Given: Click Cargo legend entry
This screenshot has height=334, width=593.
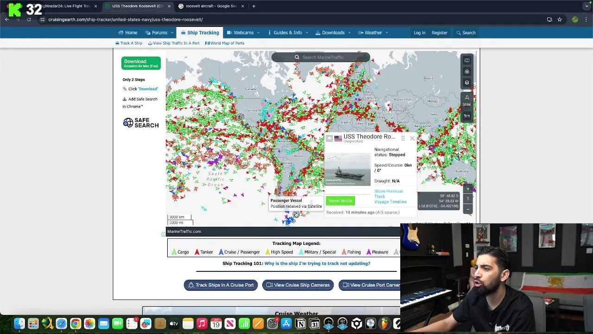Looking at the screenshot, I should pos(180,252).
